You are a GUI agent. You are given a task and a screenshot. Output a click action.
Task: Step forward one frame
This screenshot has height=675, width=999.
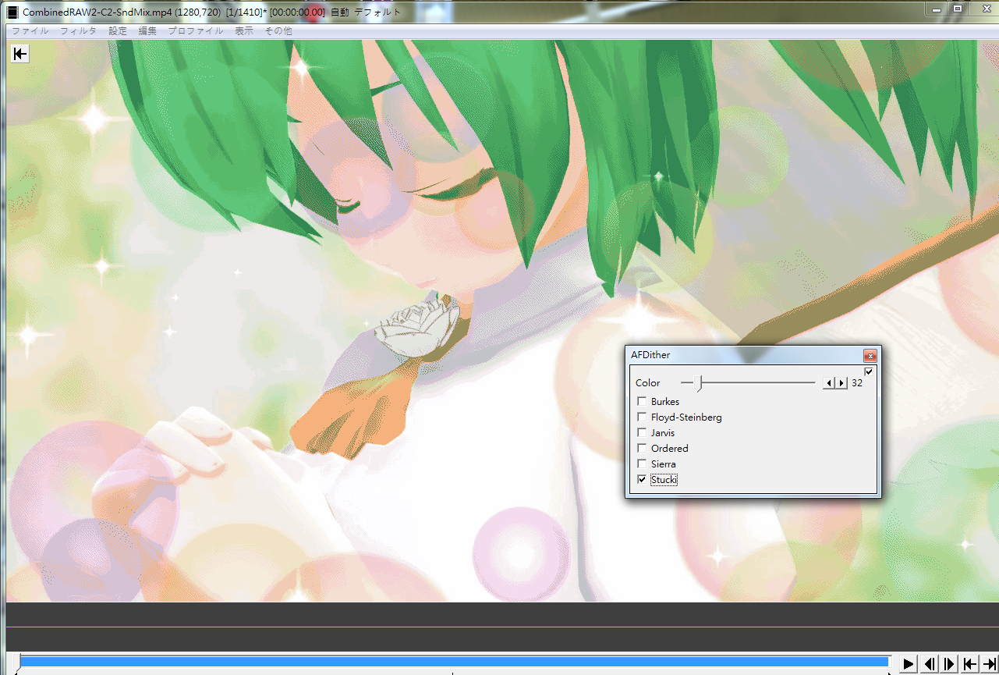pyautogui.click(x=949, y=664)
